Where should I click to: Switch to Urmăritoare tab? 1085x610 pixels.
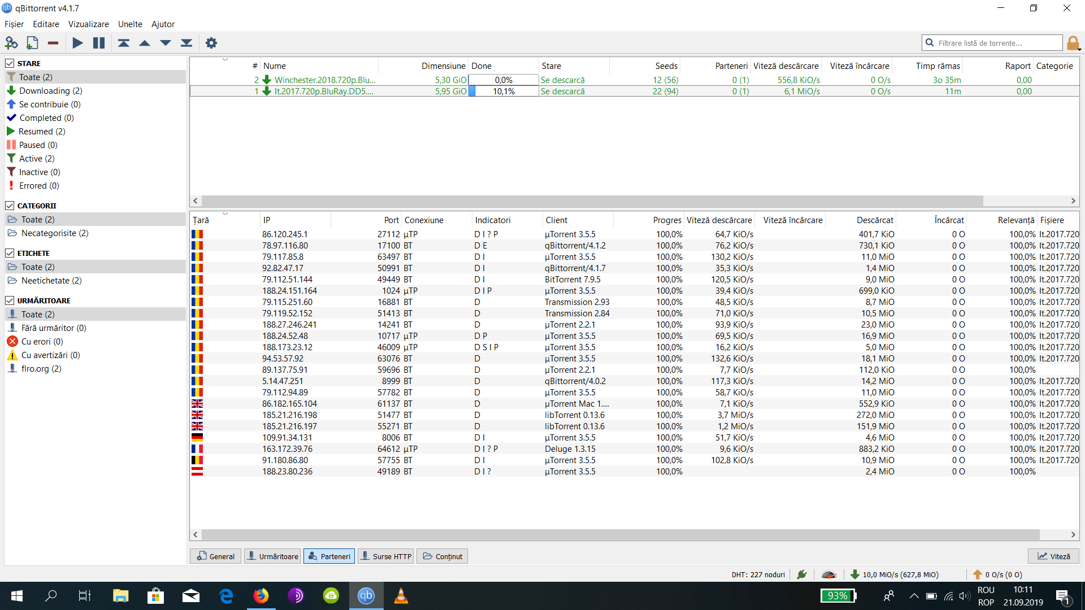coord(273,556)
